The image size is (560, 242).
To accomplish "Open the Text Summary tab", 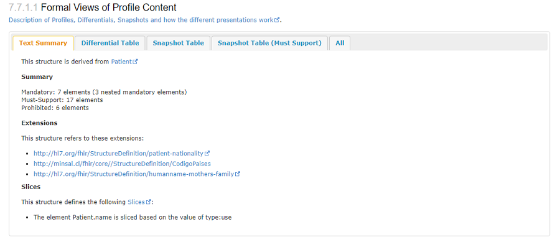I will (43, 43).
